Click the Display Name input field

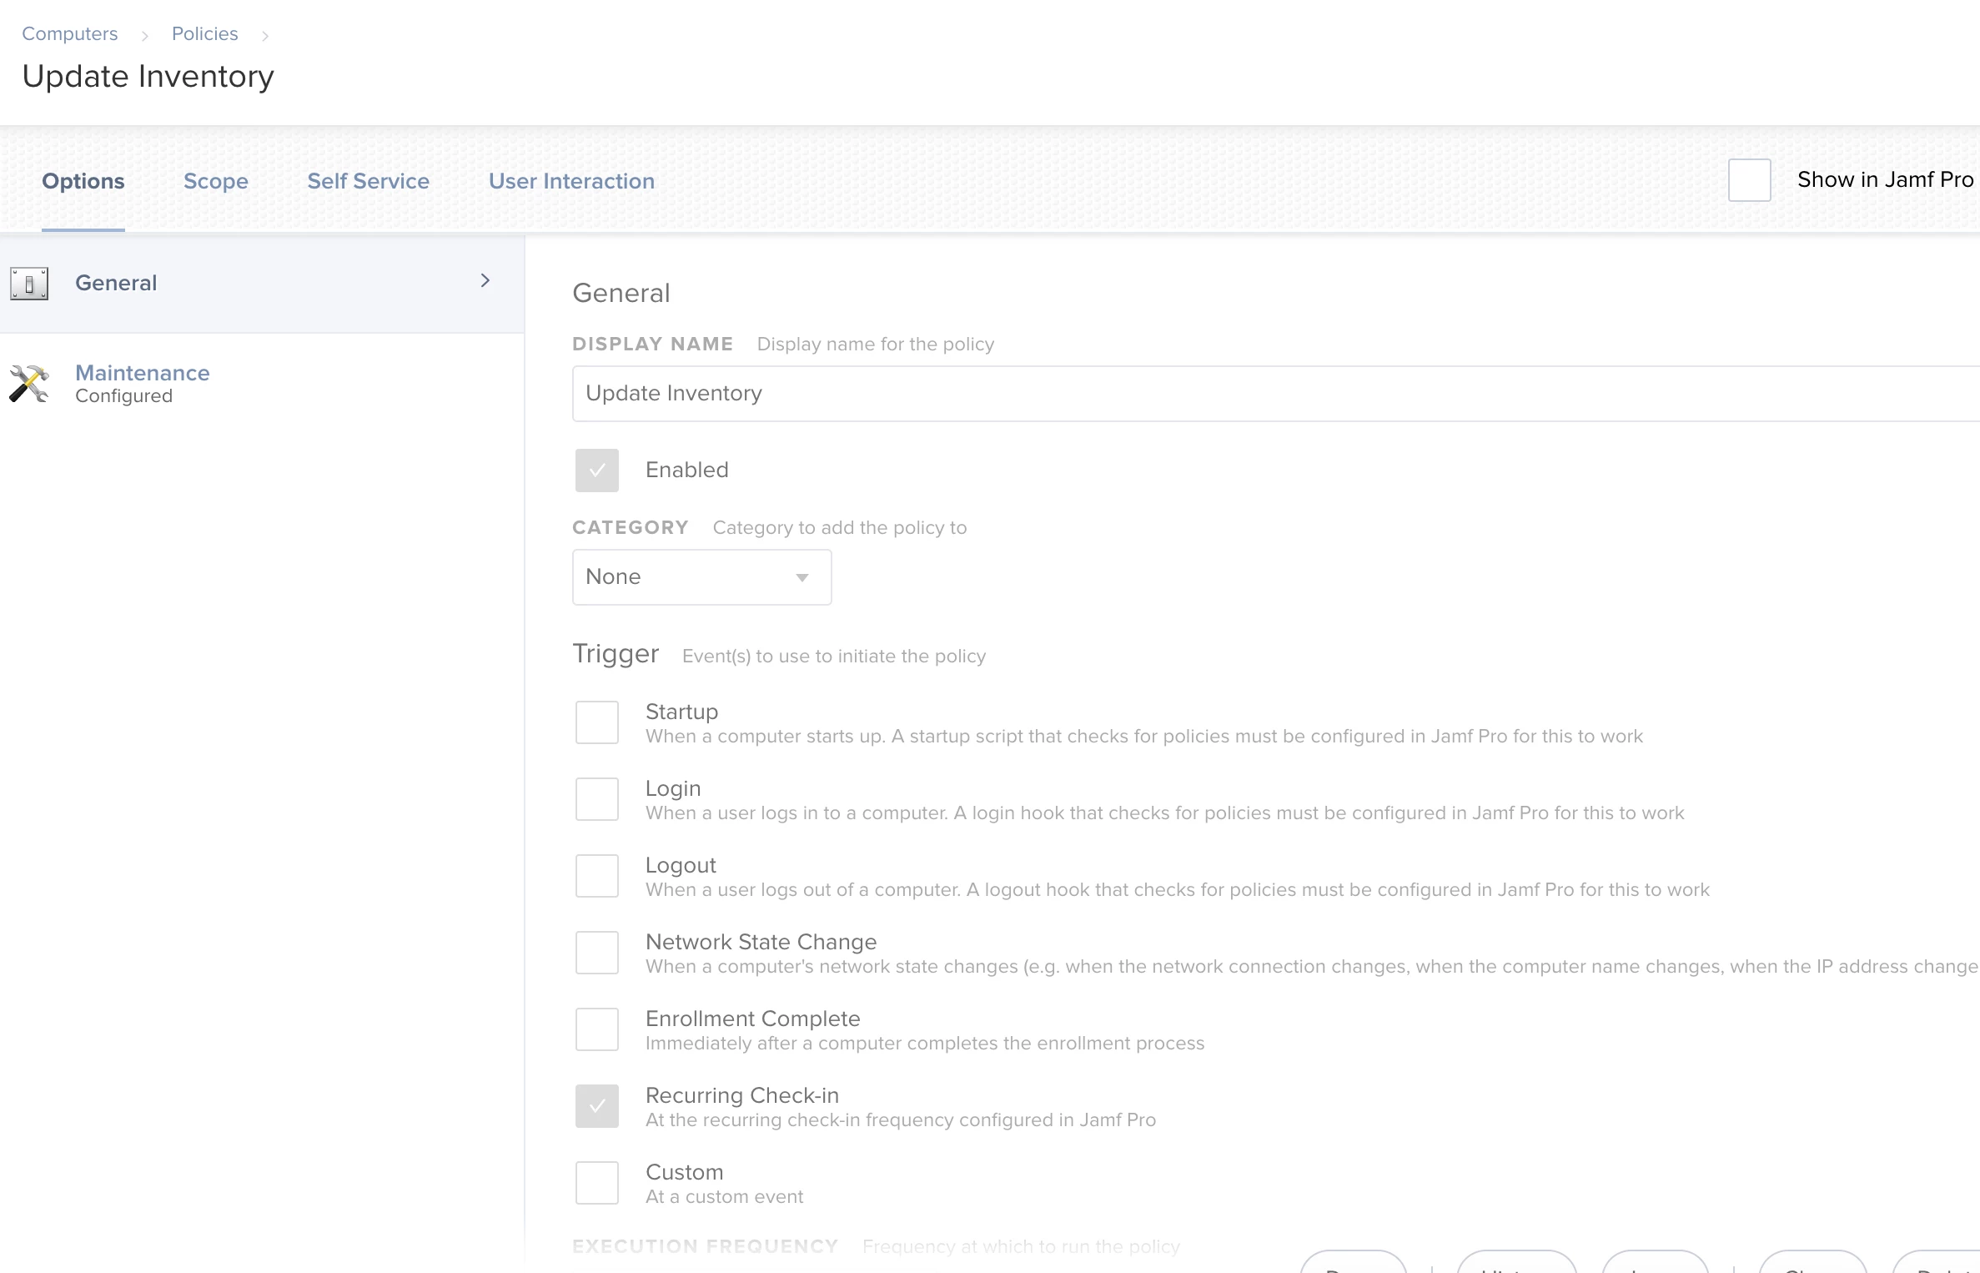[1251, 394]
